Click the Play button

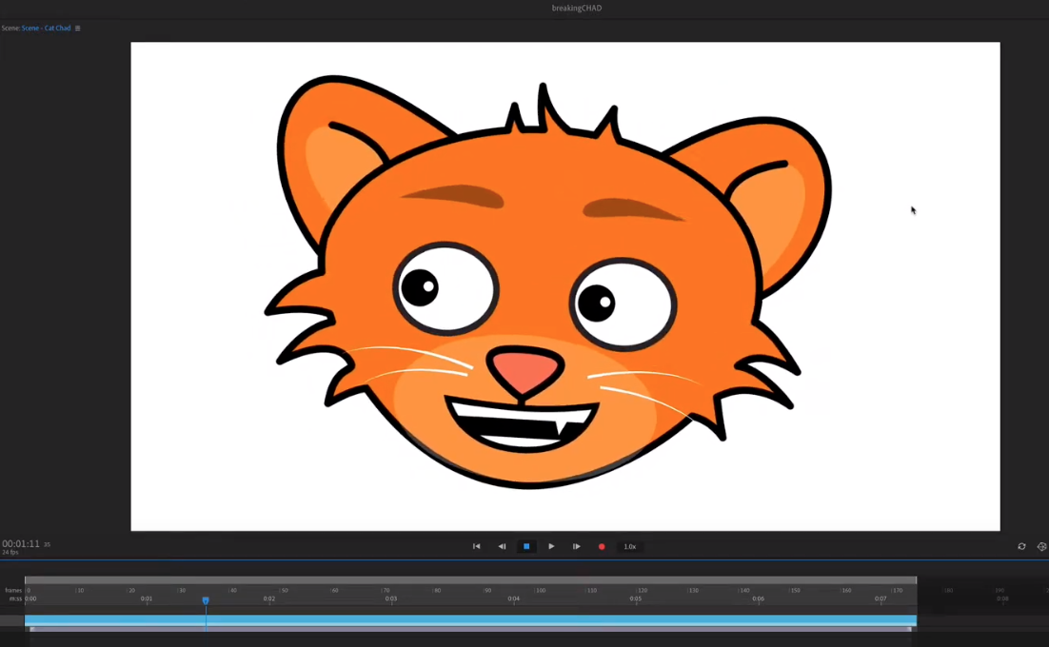pyautogui.click(x=551, y=546)
